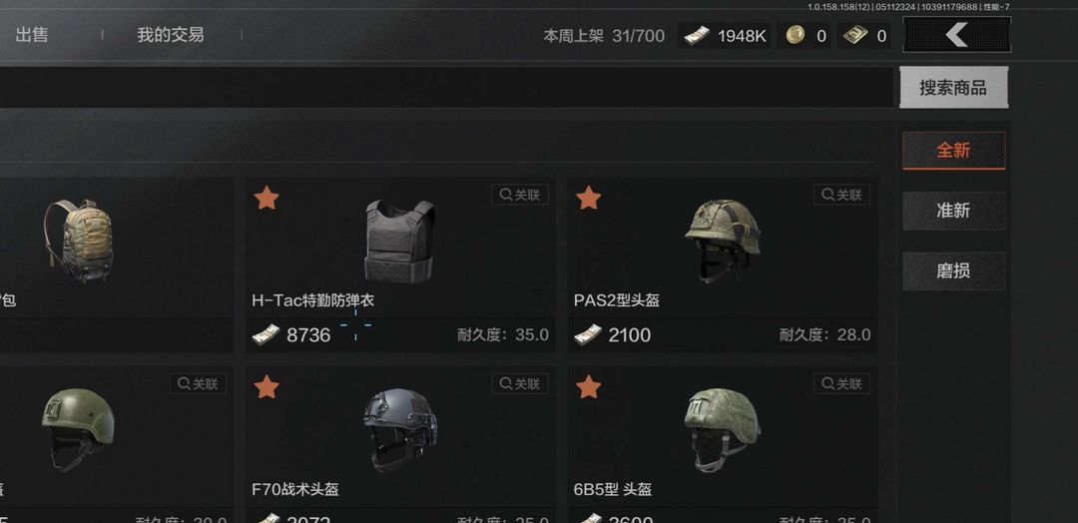The width and height of the screenshot is (1078, 523).
Task: Open 关联 on F70战术头盔 card
Action: (520, 383)
